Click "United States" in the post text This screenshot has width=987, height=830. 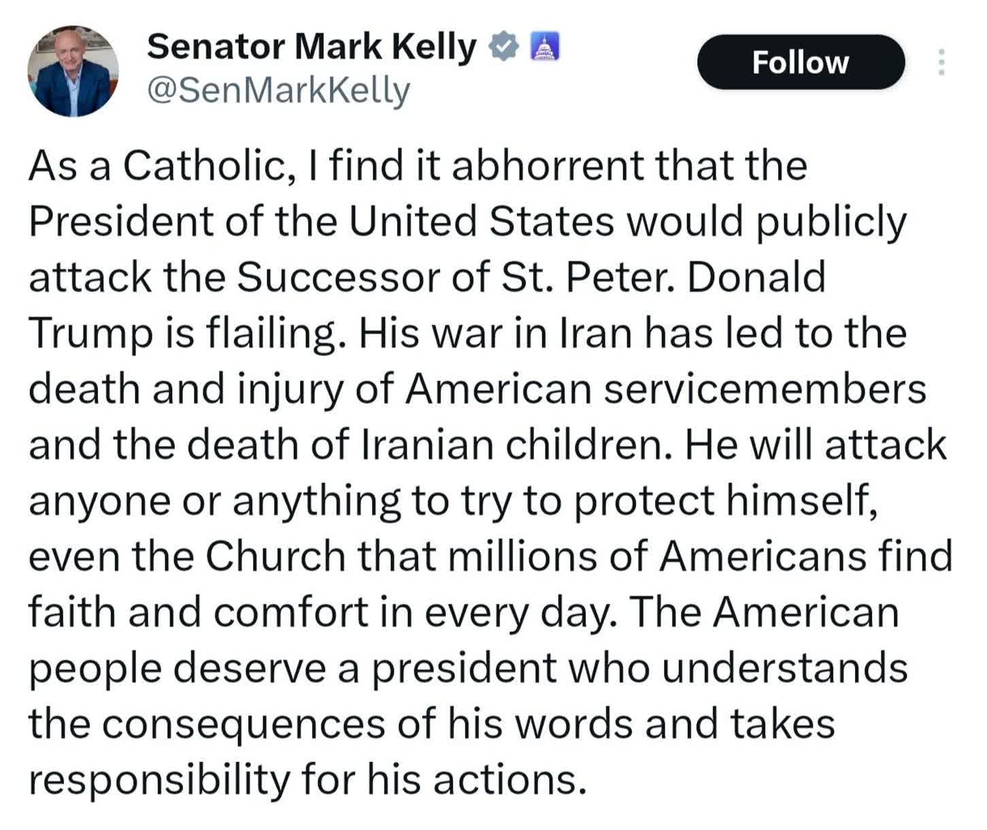click(x=481, y=222)
